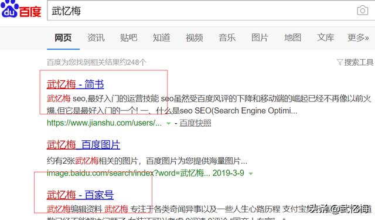Open result 武忆梅 - 百家号
This screenshot has width=375, height=220.
pyautogui.click(x=80, y=195)
